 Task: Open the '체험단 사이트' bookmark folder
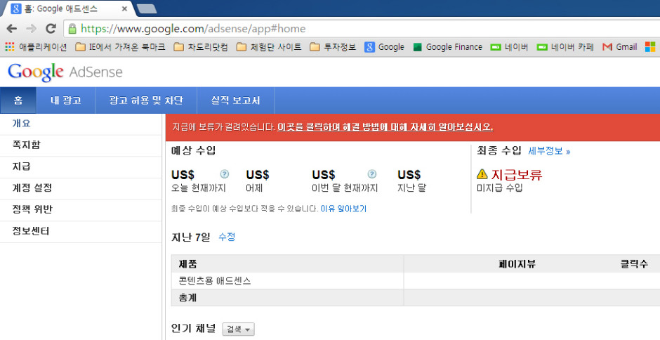[268, 47]
